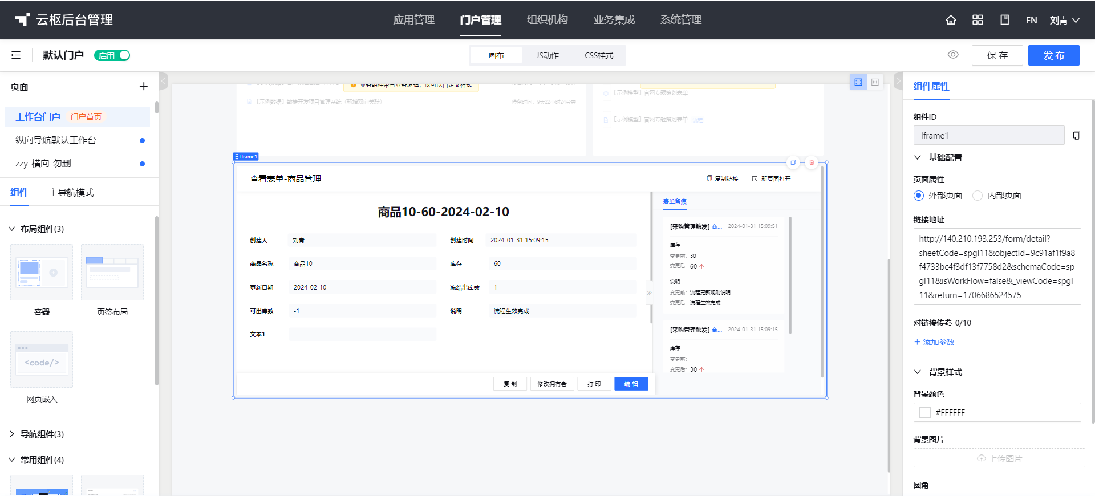The height and width of the screenshot is (496, 1095).
Task: Collapse the 基础配置 section
Action: [x=918, y=157]
